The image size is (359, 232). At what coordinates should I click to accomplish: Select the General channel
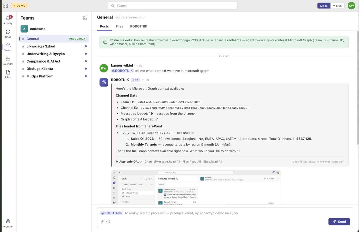point(54,39)
